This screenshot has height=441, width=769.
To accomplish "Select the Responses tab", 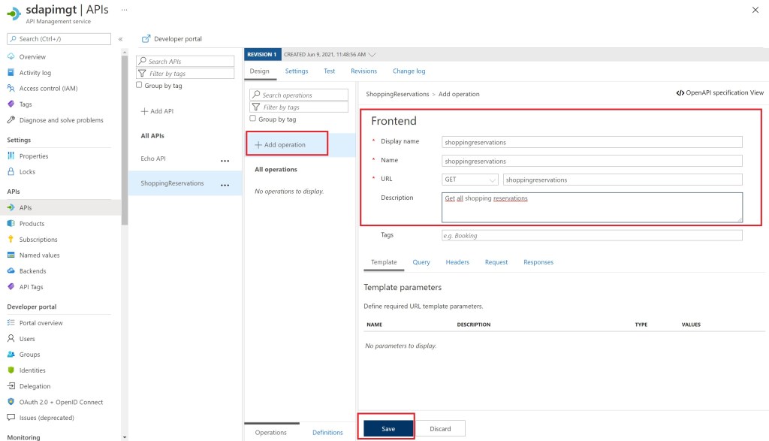I will pyautogui.click(x=538, y=262).
